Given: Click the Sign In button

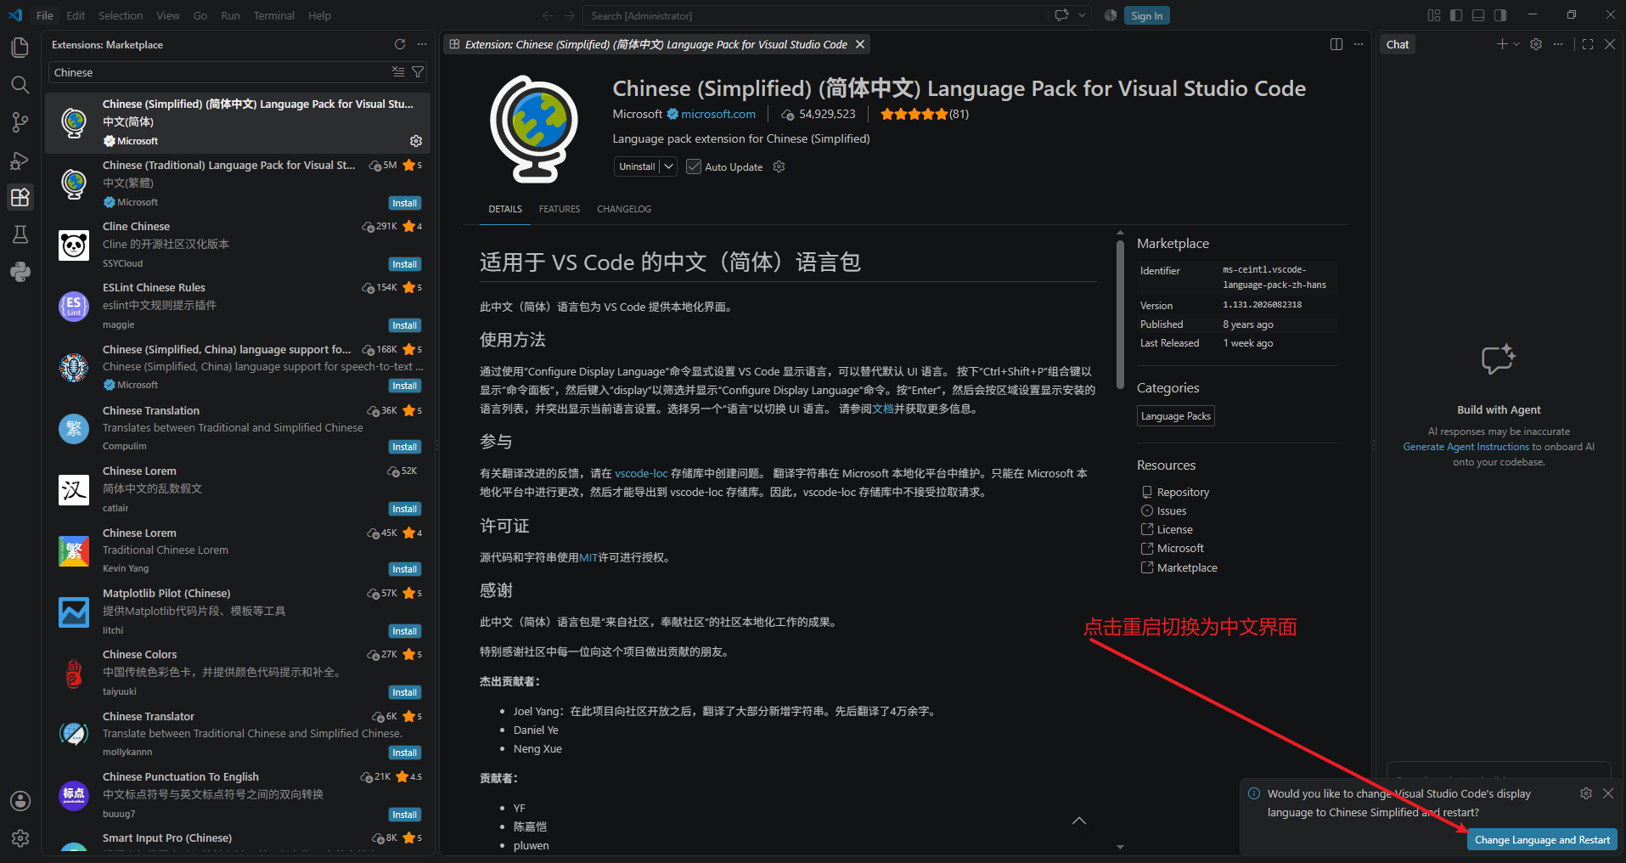Looking at the screenshot, I should [x=1146, y=15].
